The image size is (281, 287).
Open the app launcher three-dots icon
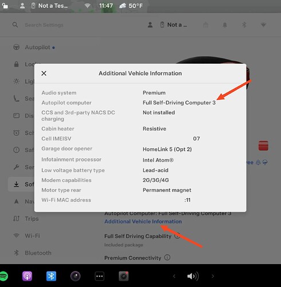coord(99,276)
